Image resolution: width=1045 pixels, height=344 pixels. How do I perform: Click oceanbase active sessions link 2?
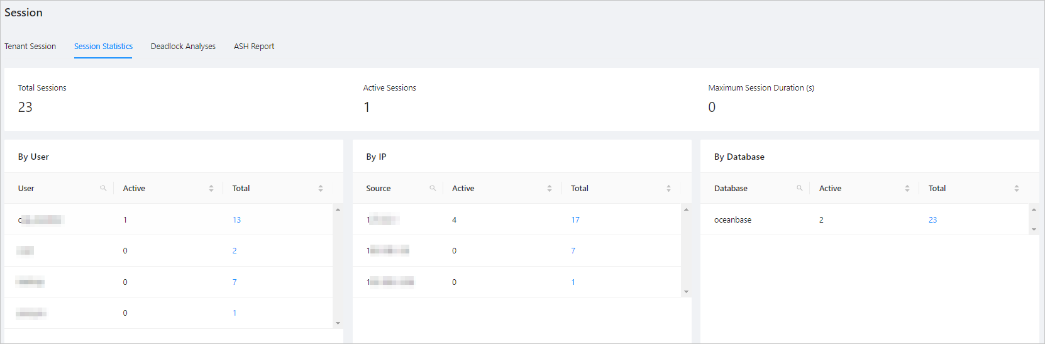pos(821,220)
